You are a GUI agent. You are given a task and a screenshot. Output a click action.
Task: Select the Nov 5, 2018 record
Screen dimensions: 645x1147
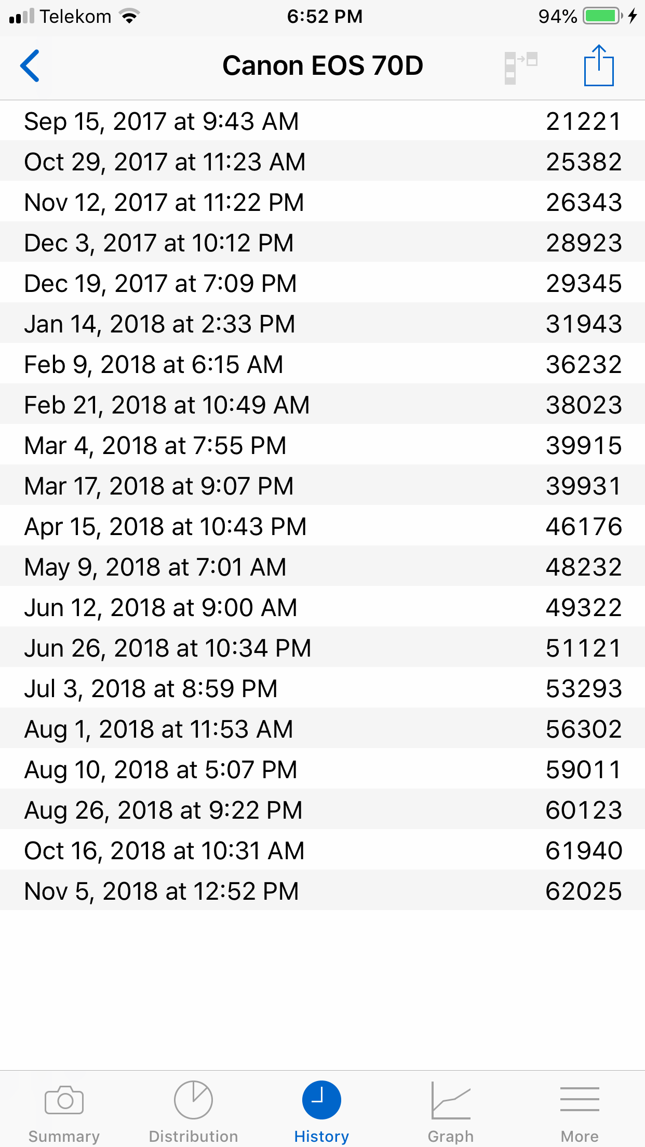tap(322, 891)
